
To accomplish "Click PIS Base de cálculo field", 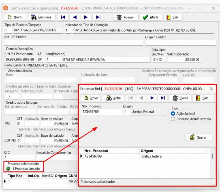I will [x=55, y=124].
